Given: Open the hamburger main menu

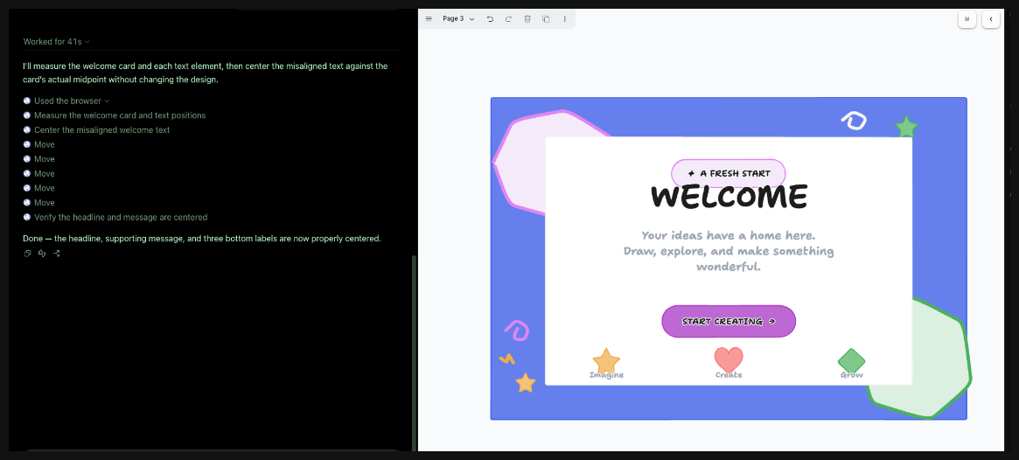Looking at the screenshot, I should click(429, 19).
